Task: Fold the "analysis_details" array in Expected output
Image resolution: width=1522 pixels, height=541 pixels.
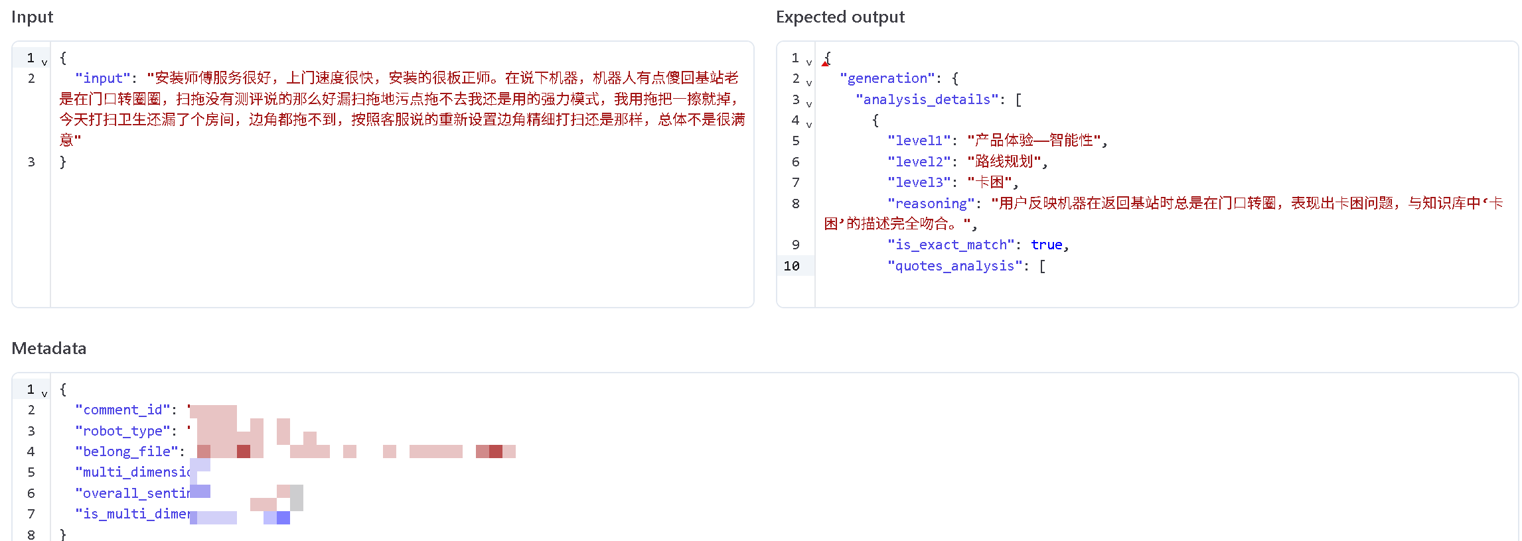Action: click(x=809, y=104)
